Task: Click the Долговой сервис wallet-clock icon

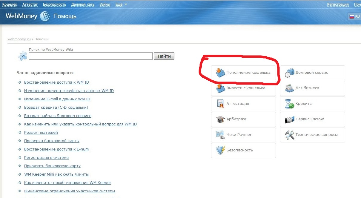Action: click(x=289, y=73)
